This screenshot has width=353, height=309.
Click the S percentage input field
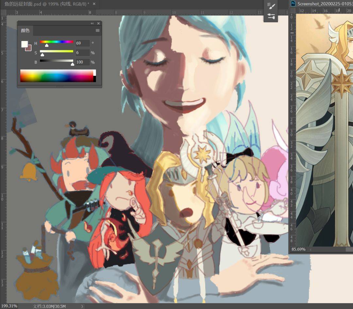tap(82, 53)
